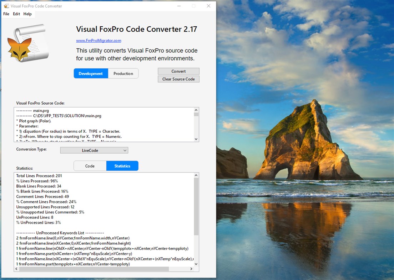Screen dimensions: 394x280
Task: Close the Visual FoxPro Code Converter window
Action: [208, 6]
